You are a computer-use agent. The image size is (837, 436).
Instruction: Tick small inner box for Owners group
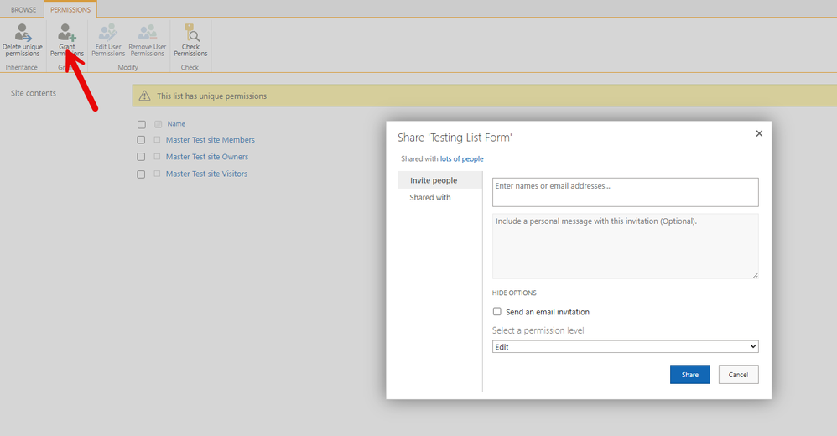point(157,157)
